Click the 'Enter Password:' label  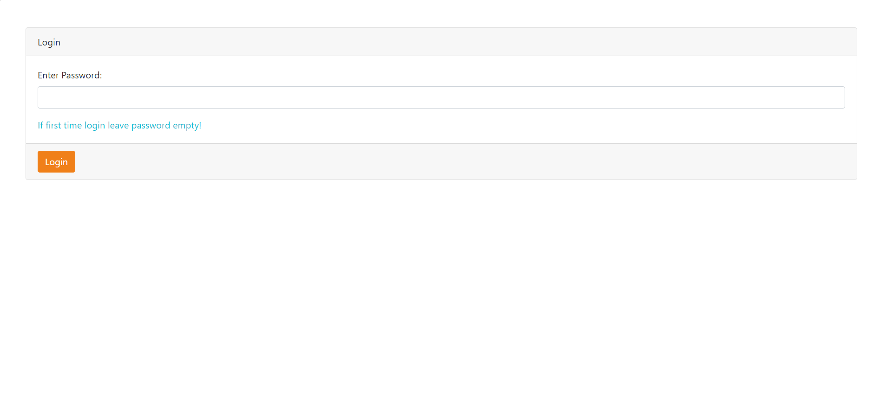coord(70,75)
